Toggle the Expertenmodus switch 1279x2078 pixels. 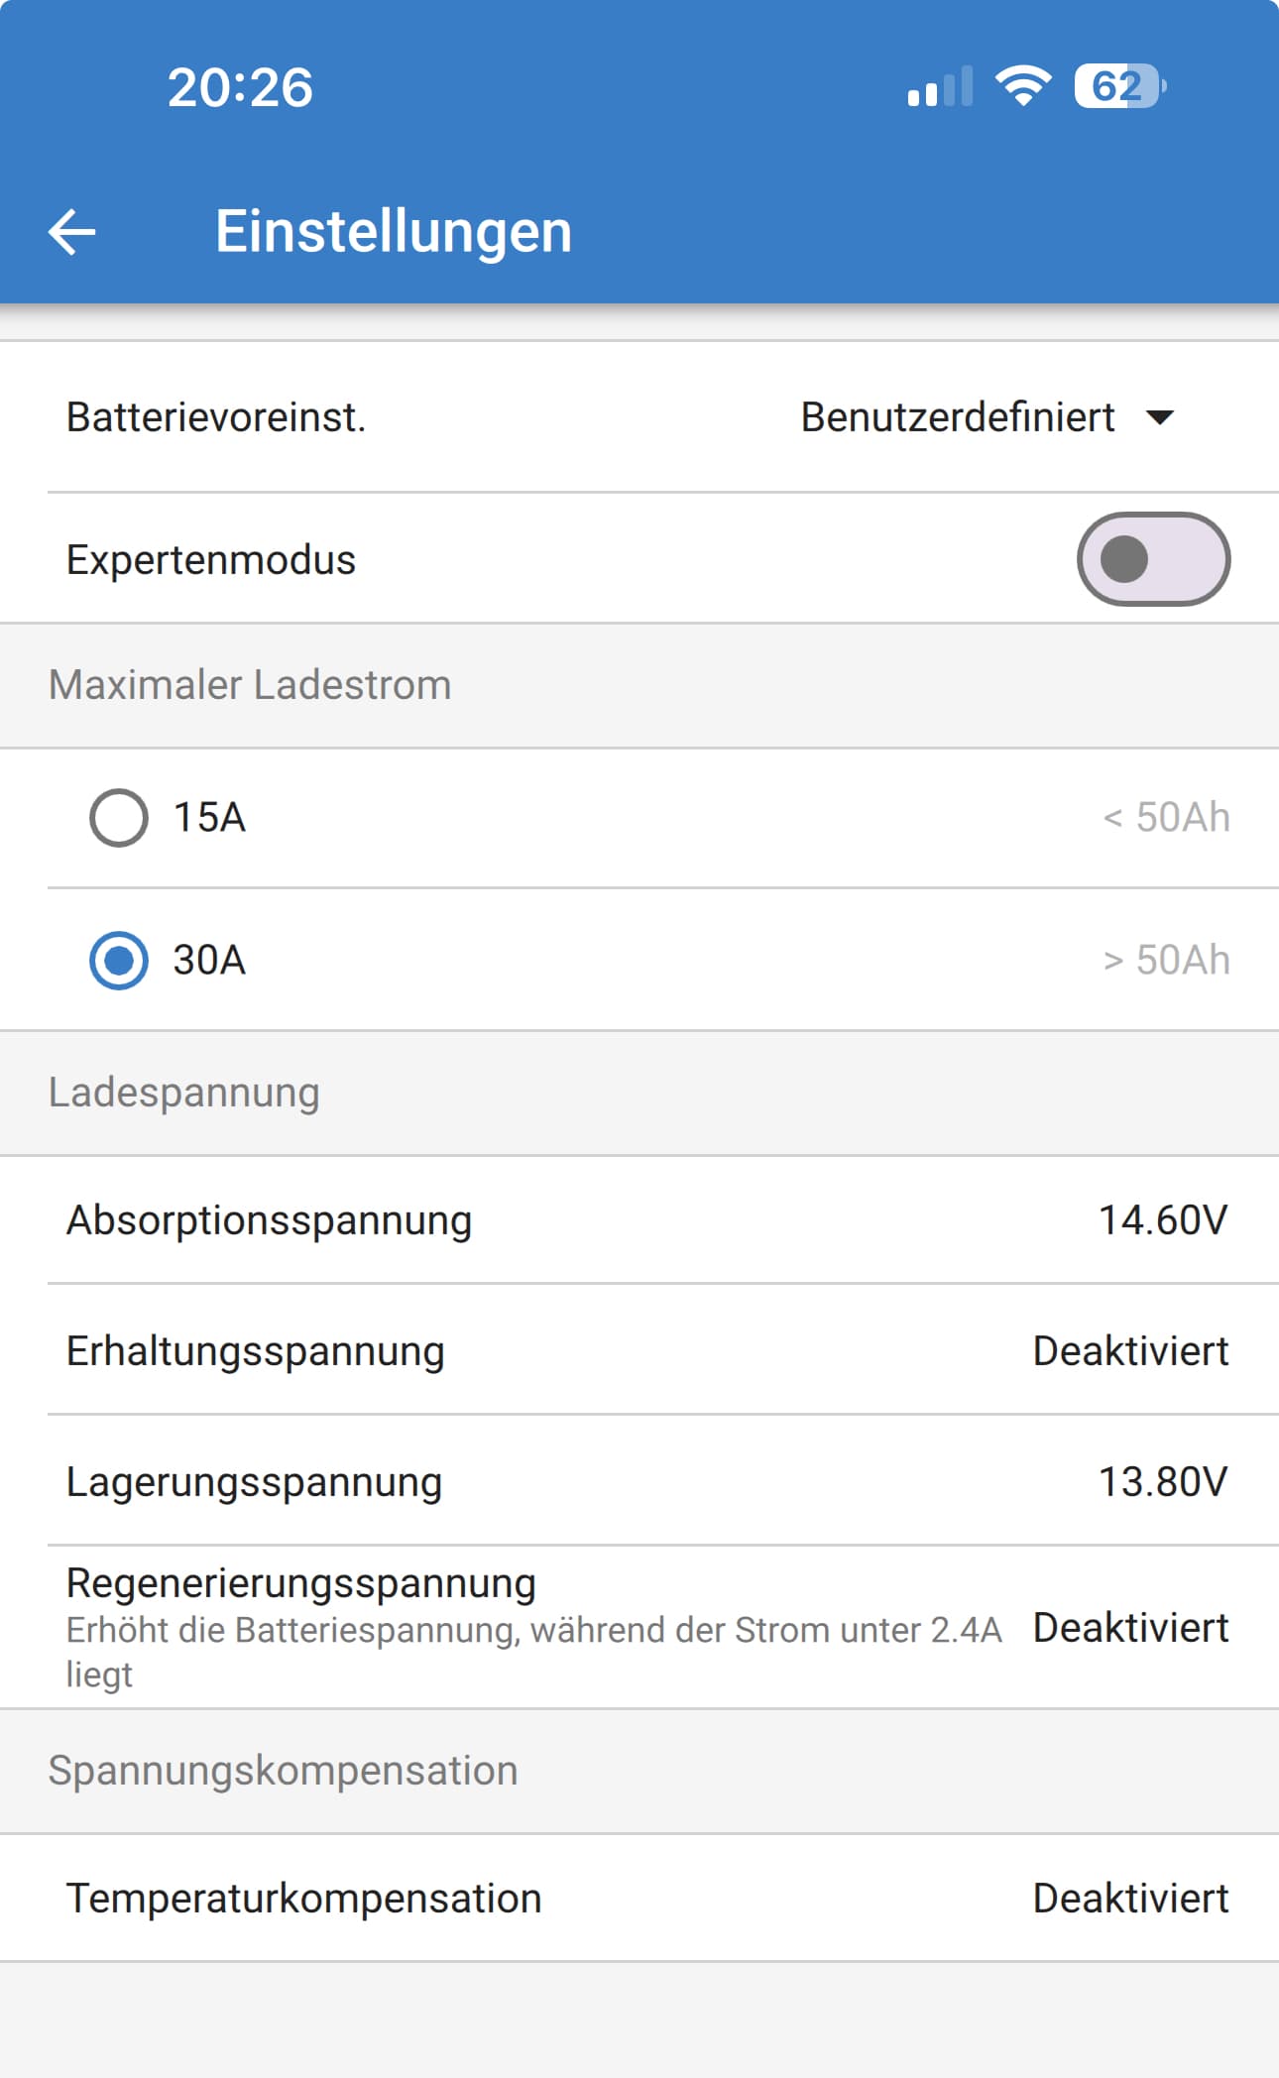(1153, 559)
